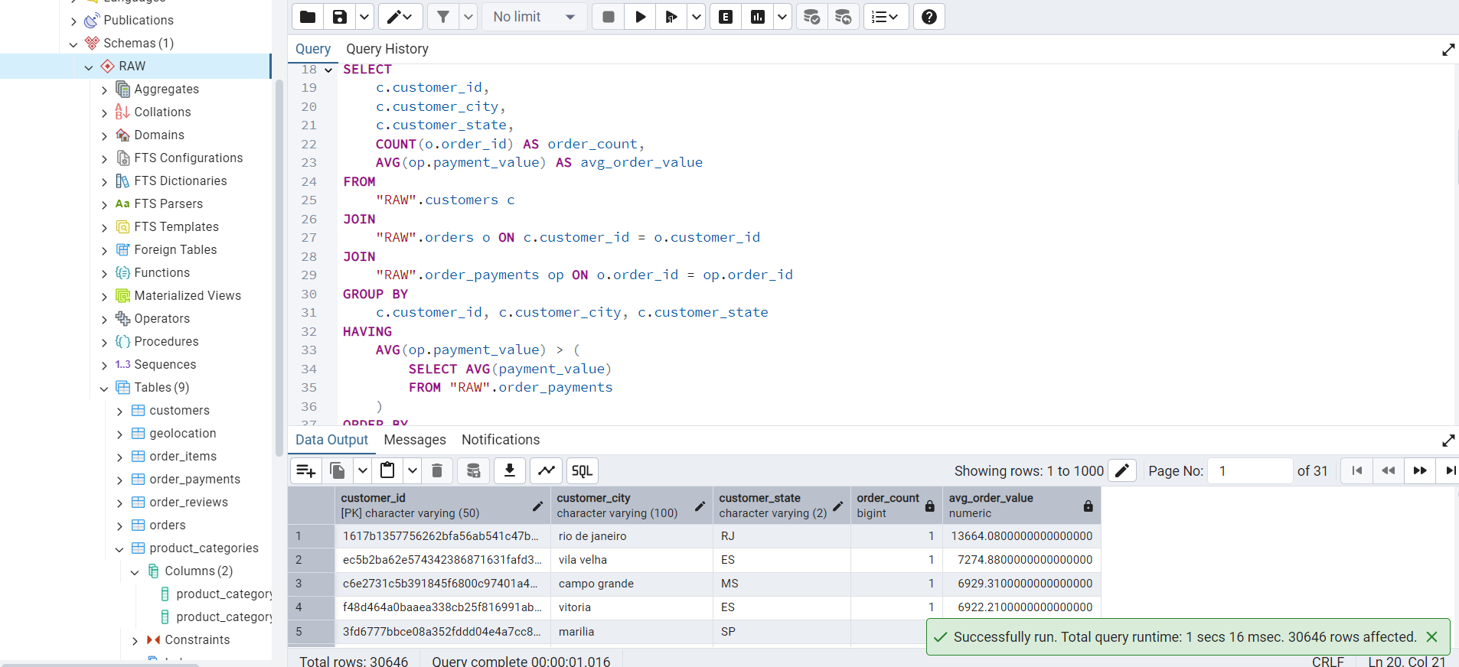Expand the customers table node
Viewport: 1459px width, 667px height.
[119, 412]
